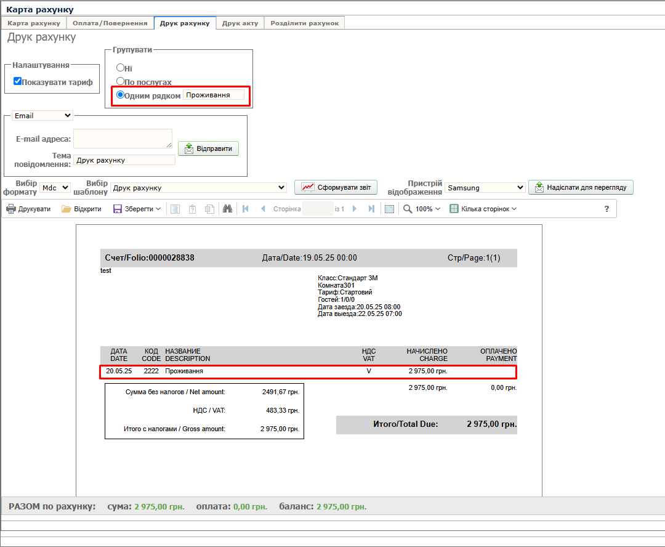The image size is (665, 547).
Task: Click the Відкрити folder icon
Action: pos(66,209)
